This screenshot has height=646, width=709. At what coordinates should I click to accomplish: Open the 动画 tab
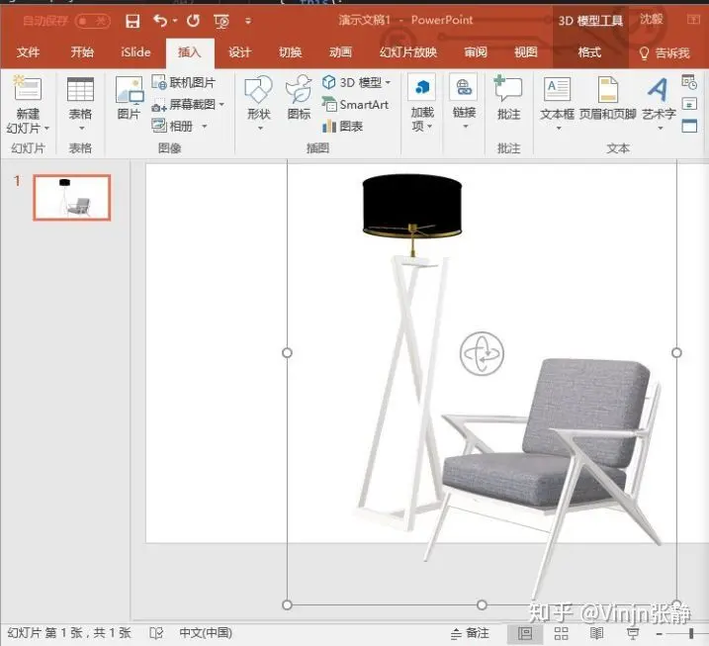coord(340,52)
